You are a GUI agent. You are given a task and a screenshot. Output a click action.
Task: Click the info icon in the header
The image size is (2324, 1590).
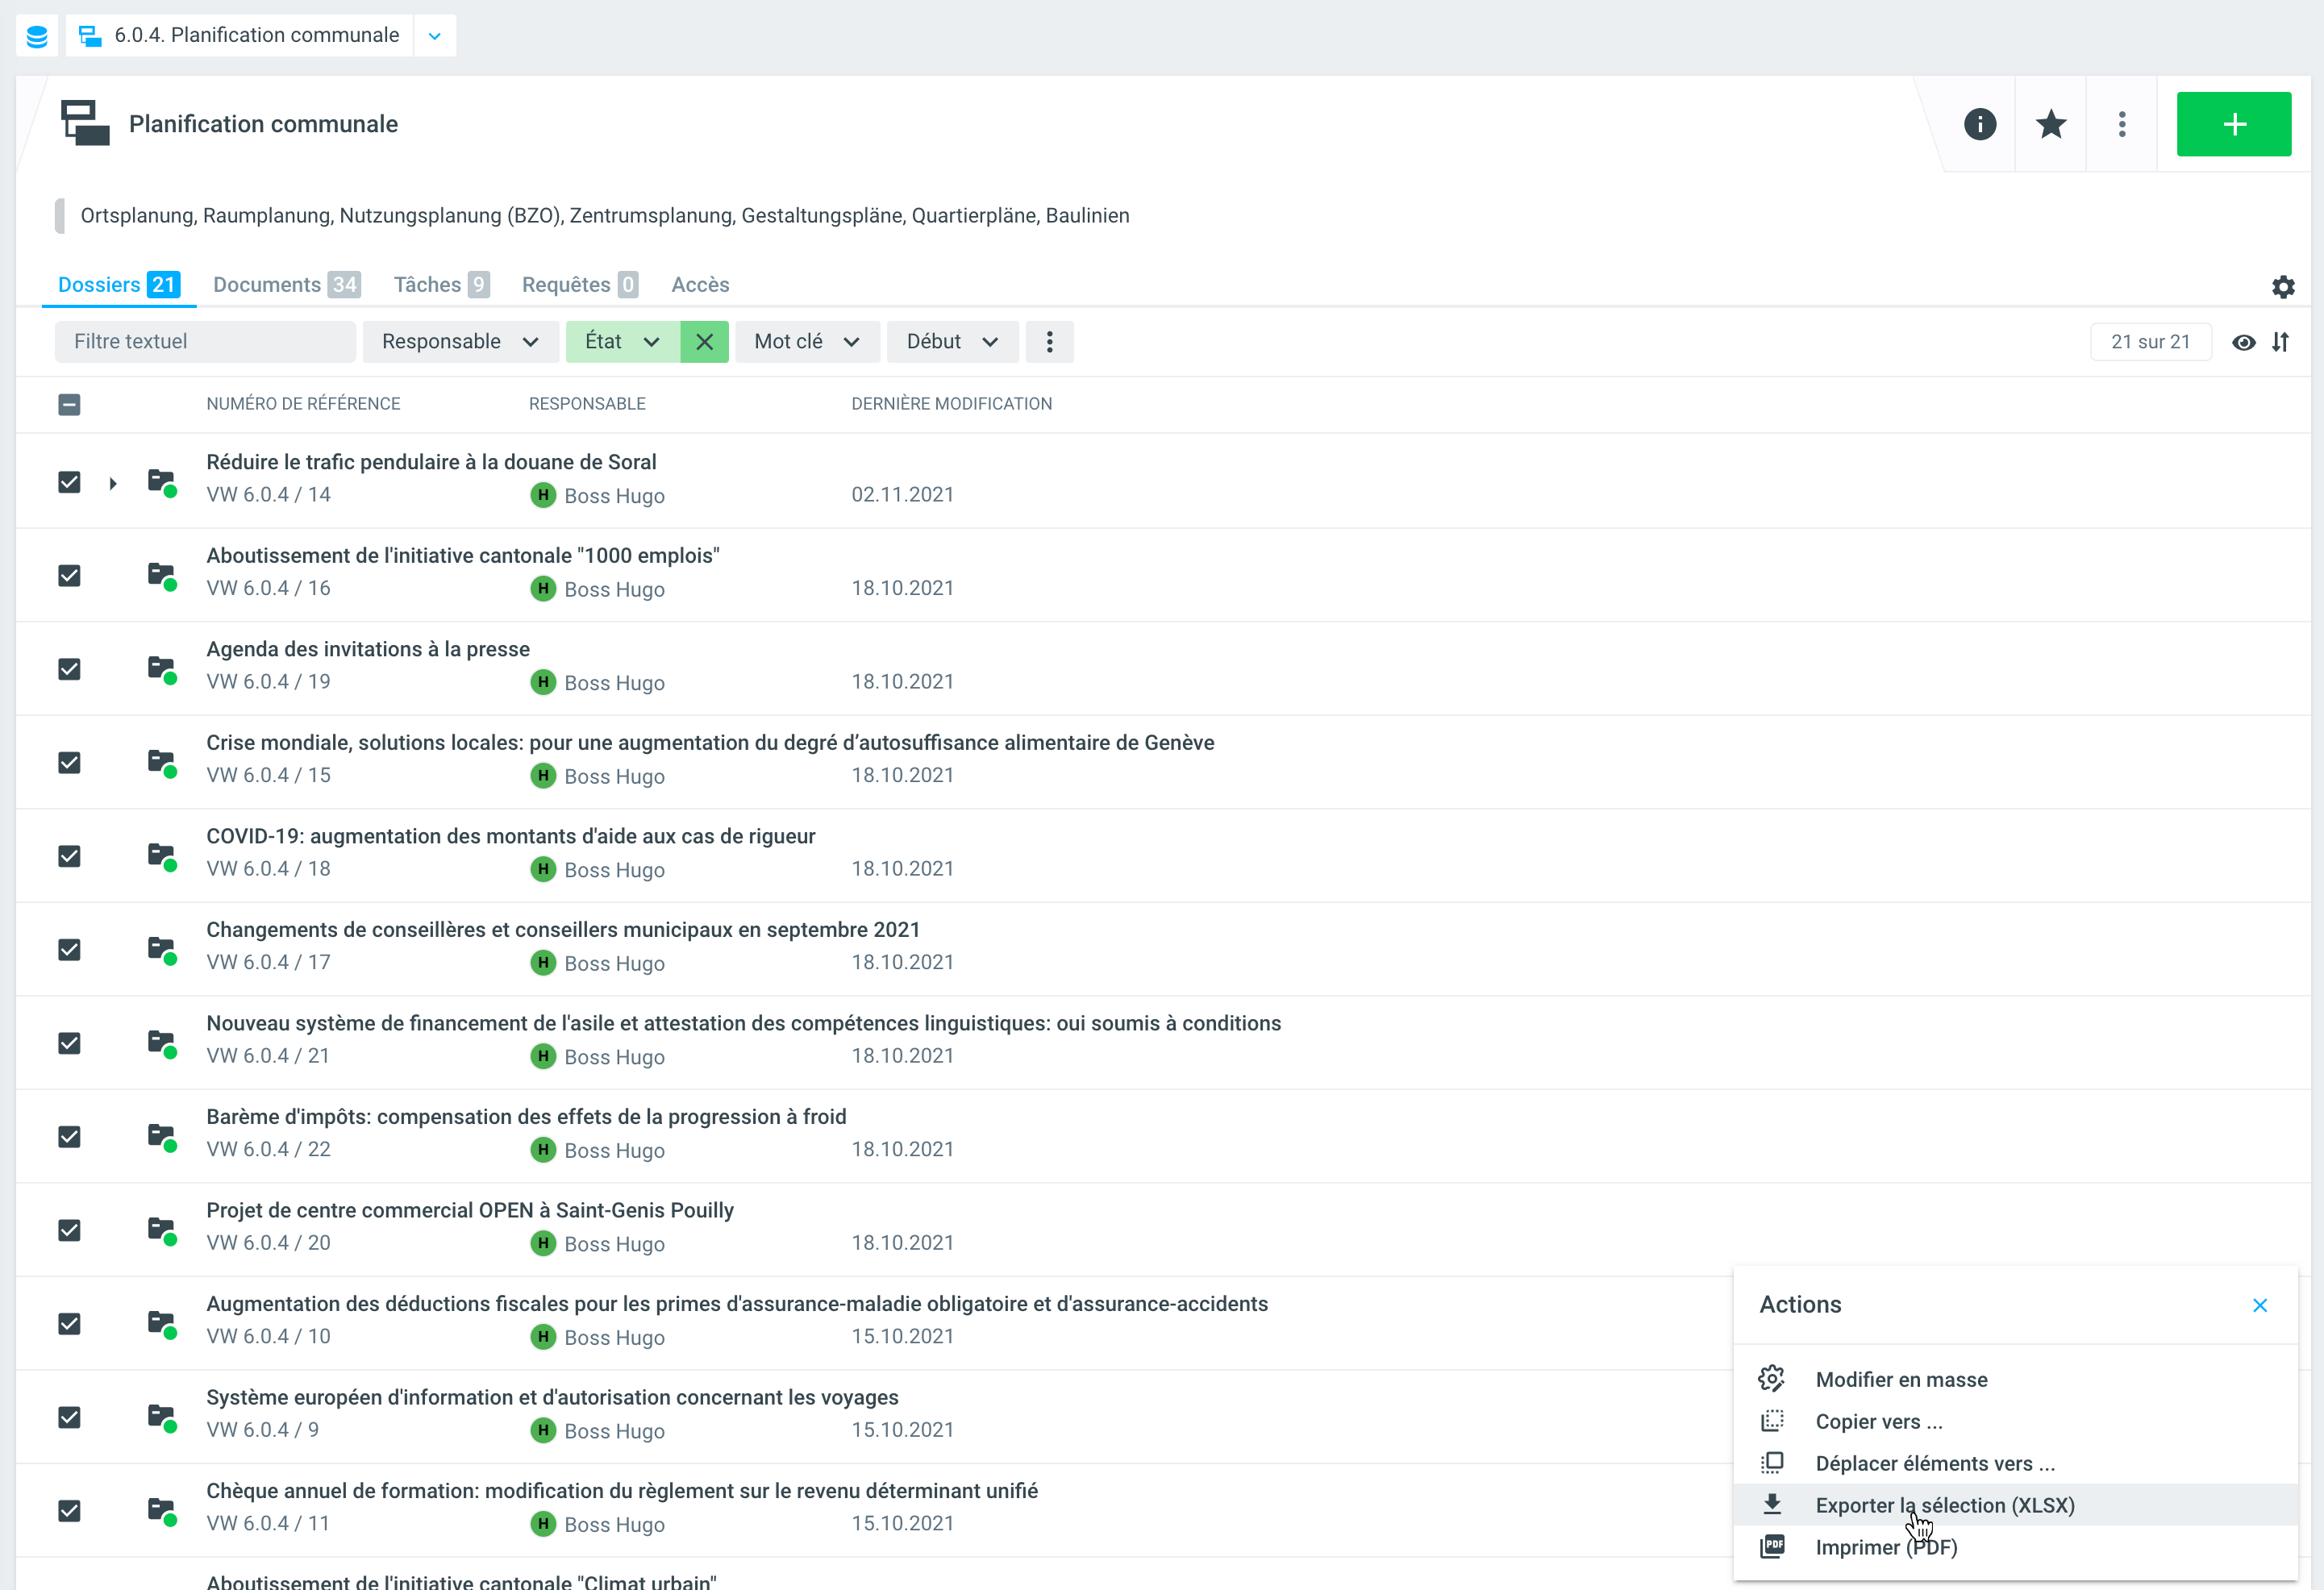pos(1979,124)
